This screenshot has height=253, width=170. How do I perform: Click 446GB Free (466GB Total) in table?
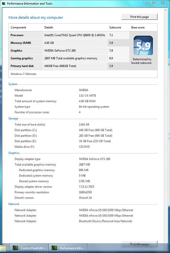tap(60, 66)
